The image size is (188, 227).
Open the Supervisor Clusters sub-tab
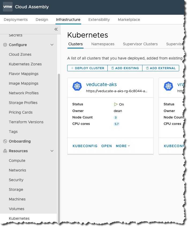[x=140, y=44]
